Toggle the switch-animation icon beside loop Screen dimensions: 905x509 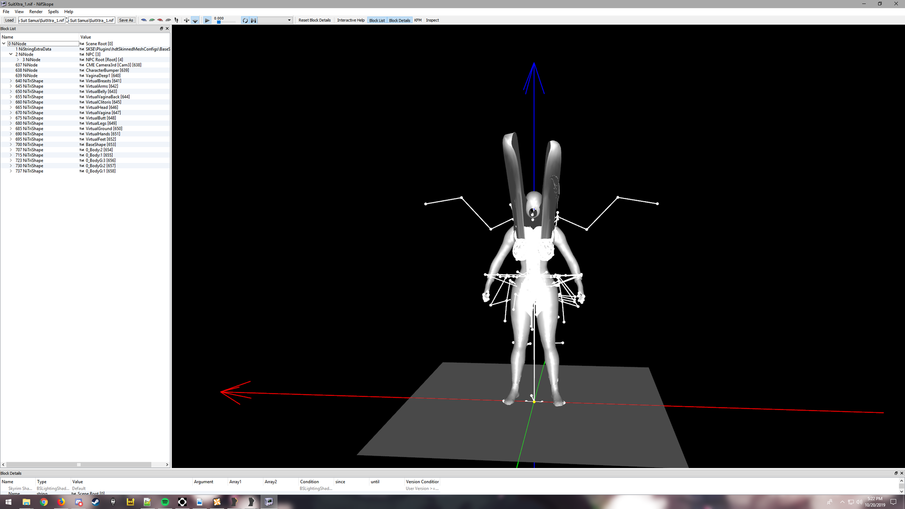254,20
